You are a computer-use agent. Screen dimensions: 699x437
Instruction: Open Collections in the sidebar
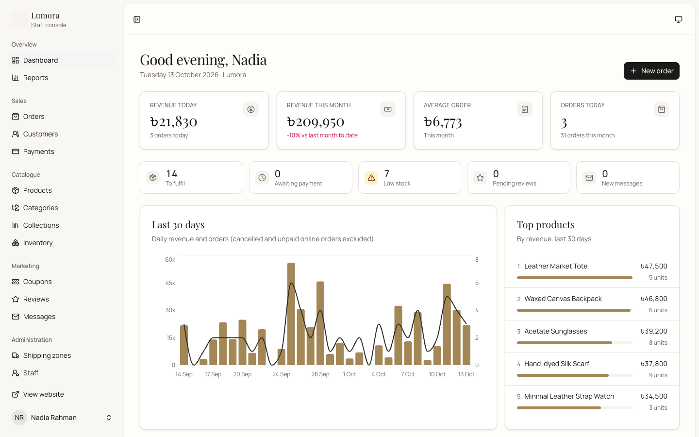pos(62,225)
